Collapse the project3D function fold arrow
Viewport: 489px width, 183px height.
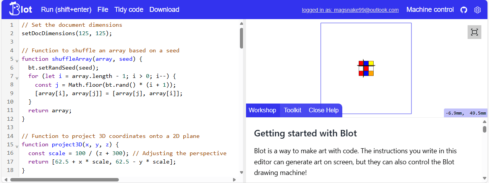[x=17, y=146]
